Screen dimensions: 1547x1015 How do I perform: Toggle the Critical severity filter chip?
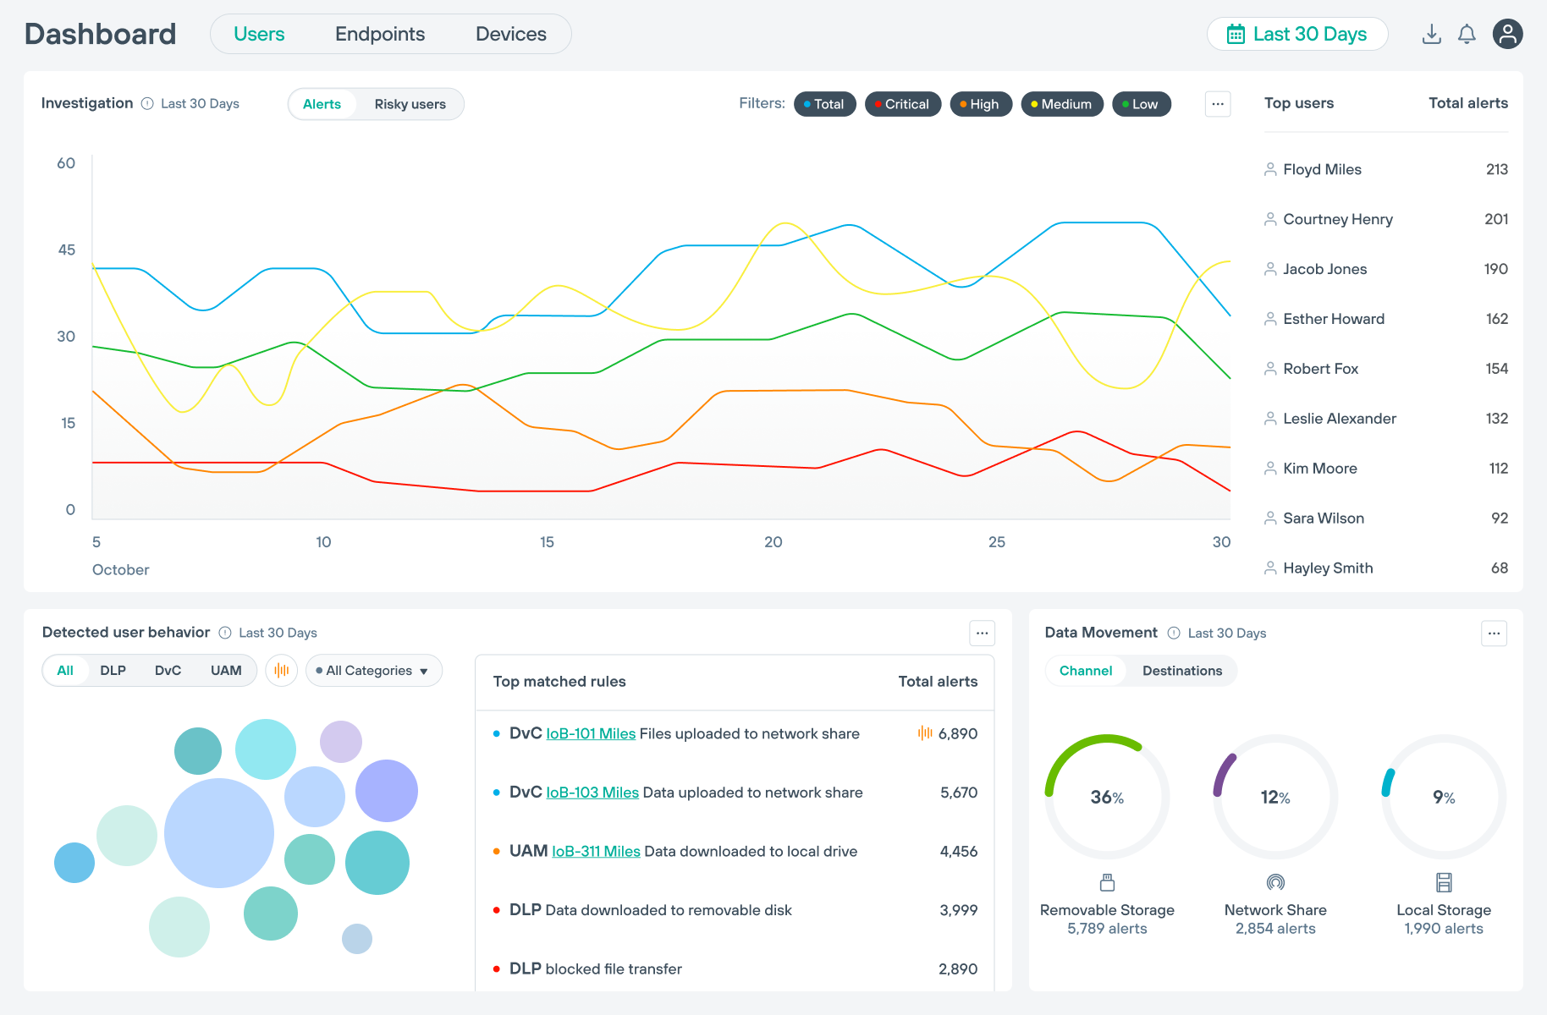pyautogui.click(x=903, y=104)
